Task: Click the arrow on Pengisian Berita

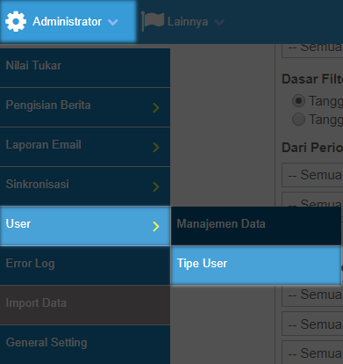Action: pos(156,107)
